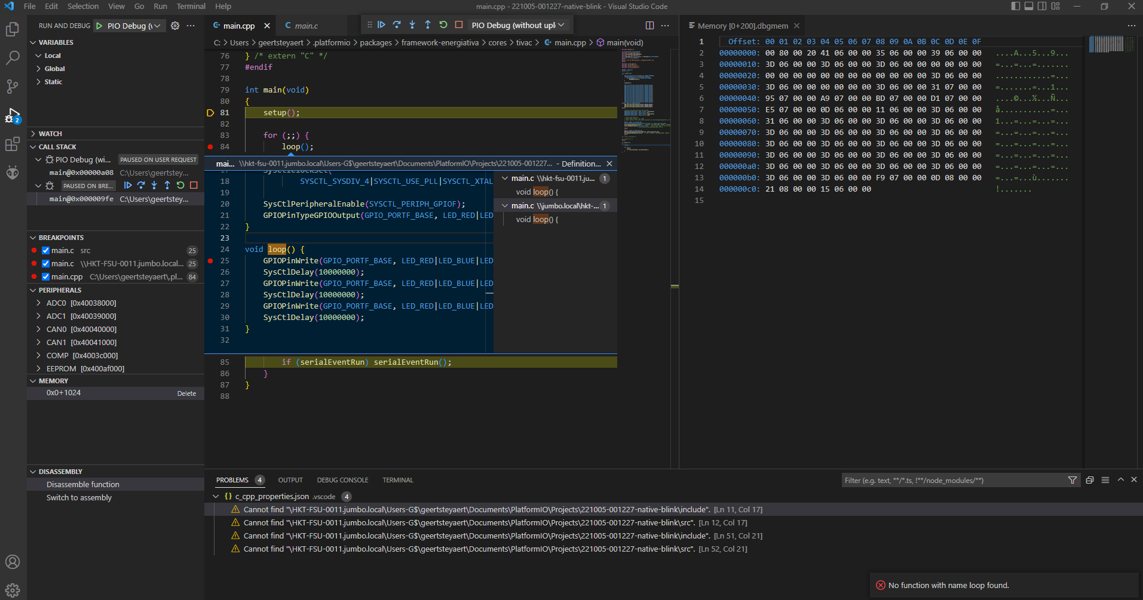This screenshot has height=600, width=1143.
Task: Open Manage gear icon in activity bar
Action: [x=13, y=590]
